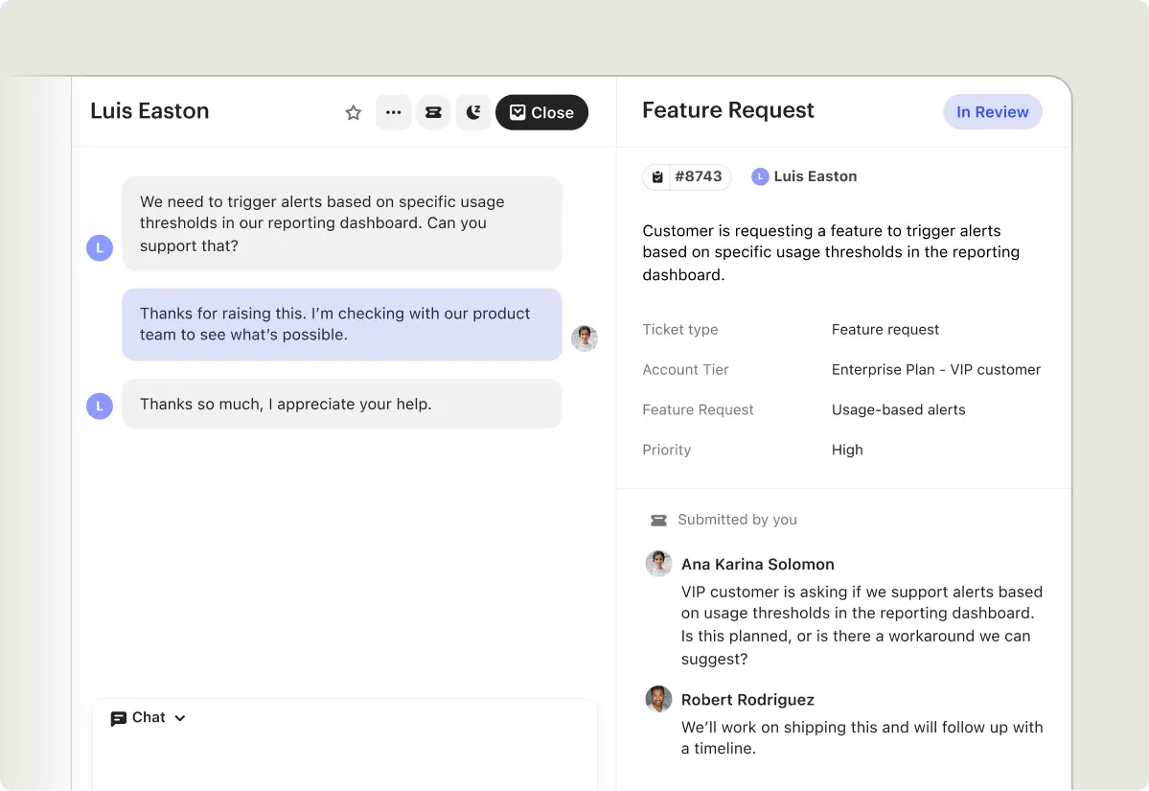Select the chat bubble icon near the composer
1149x791 pixels.
click(118, 717)
